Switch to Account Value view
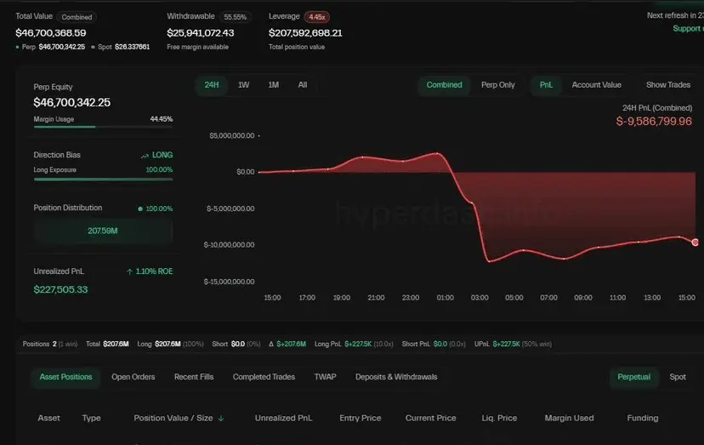 [x=596, y=85]
